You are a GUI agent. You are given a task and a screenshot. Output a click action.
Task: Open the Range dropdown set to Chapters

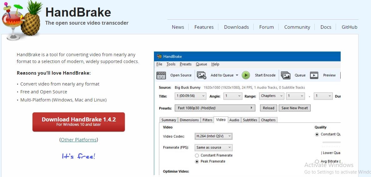272,96
